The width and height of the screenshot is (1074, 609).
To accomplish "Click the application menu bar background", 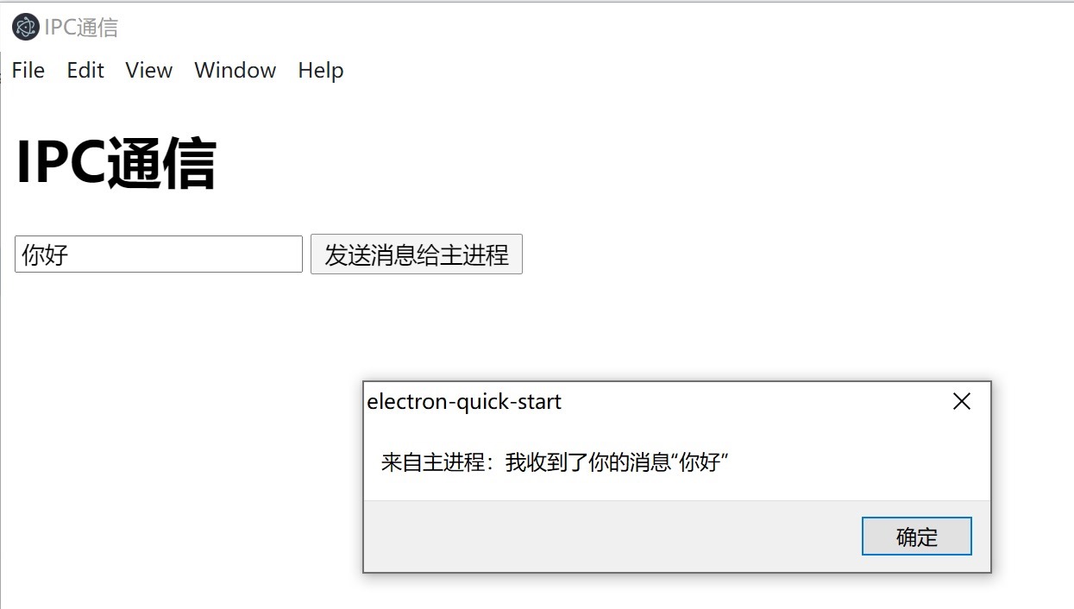I will [604, 71].
